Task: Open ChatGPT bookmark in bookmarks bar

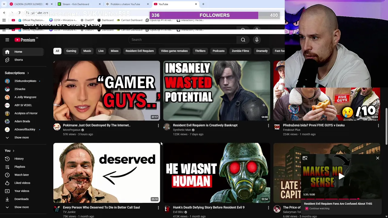Action: pos(87,20)
